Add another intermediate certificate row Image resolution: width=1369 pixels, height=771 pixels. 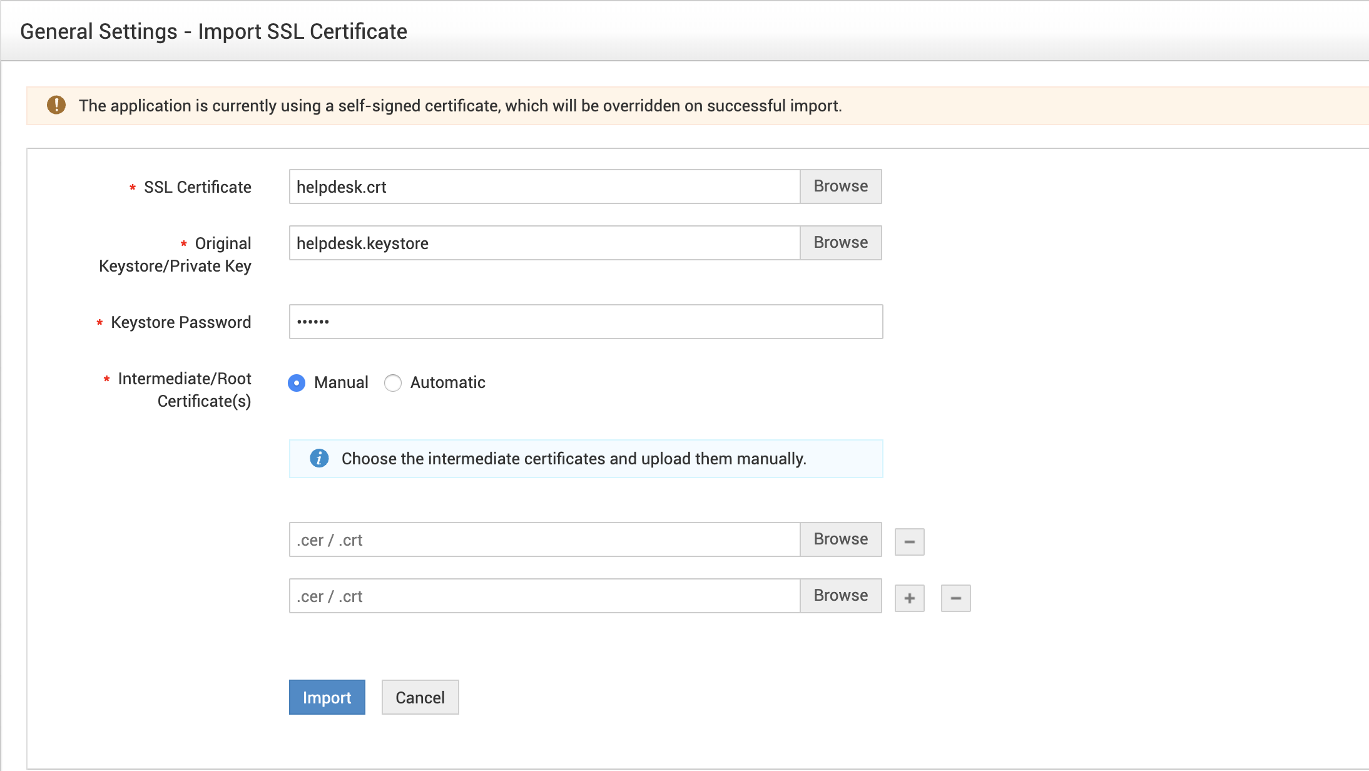pos(909,598)
